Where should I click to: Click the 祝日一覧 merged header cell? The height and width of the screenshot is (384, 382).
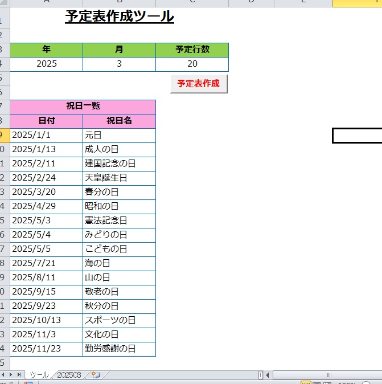[83, 107]
